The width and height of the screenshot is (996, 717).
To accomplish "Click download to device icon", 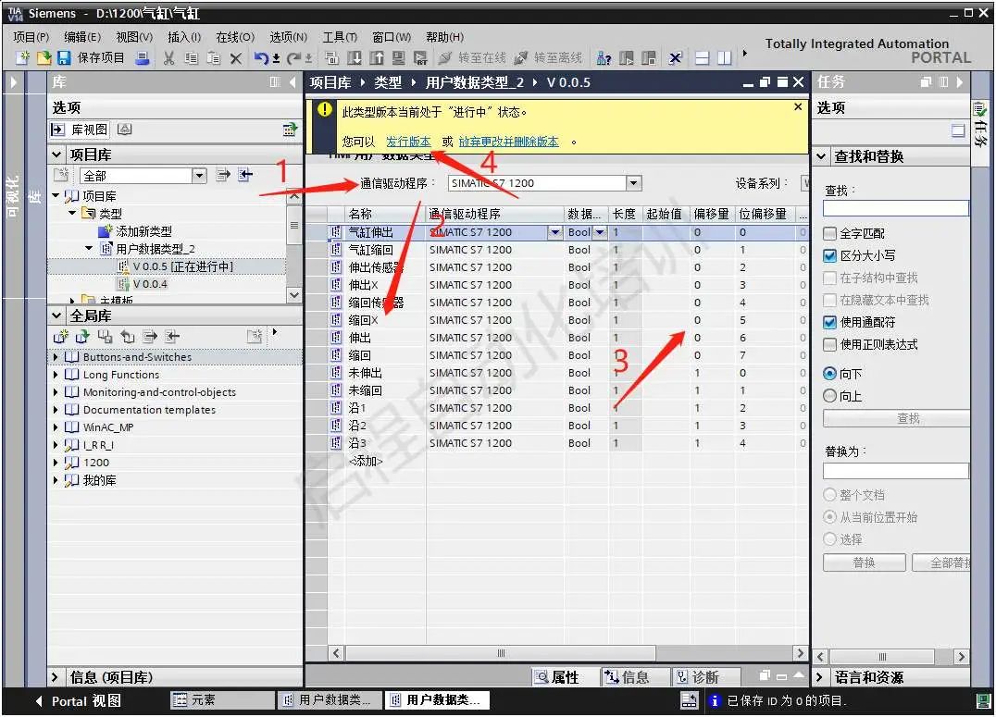I will [x=355, y=57].
